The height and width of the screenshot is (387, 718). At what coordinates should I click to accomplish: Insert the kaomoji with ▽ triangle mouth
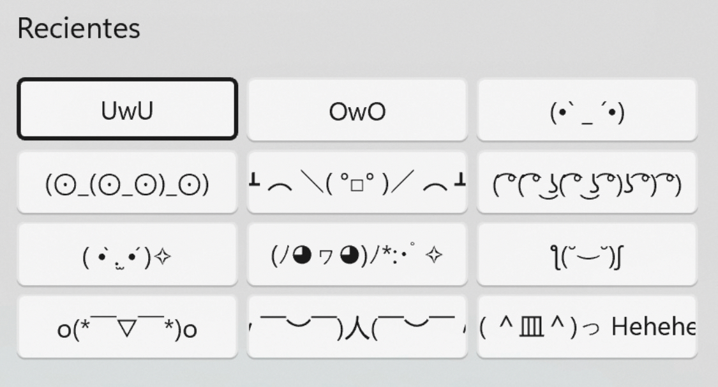tap(127, 327)
